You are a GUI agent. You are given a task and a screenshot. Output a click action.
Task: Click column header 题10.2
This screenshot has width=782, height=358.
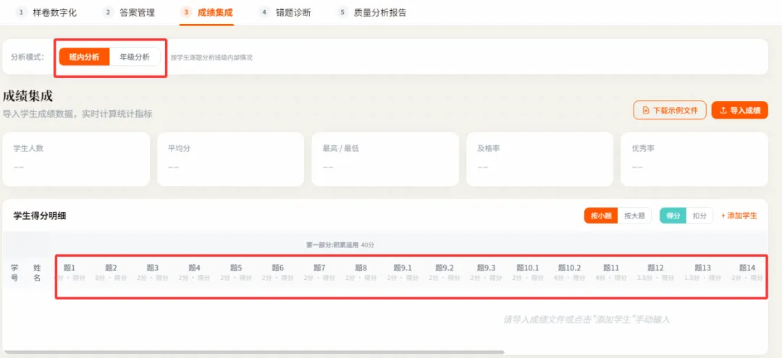(x=570, y=268)
